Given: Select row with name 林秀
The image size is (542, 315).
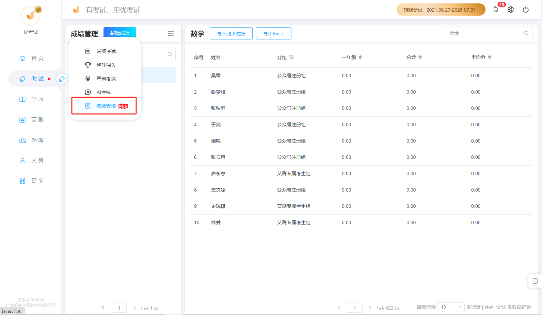Looking at the screenshot, I should [x=362, y=222].
